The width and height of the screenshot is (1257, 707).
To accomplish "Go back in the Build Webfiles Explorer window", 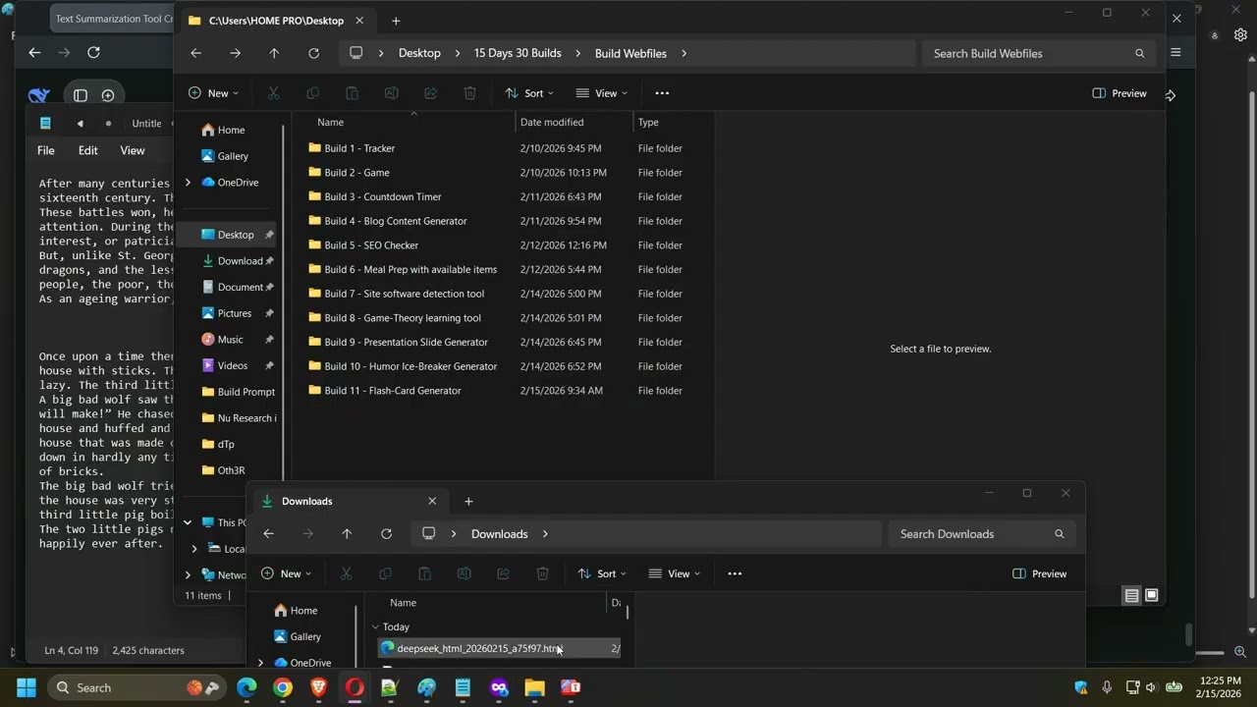I will (x=195, y=53).
